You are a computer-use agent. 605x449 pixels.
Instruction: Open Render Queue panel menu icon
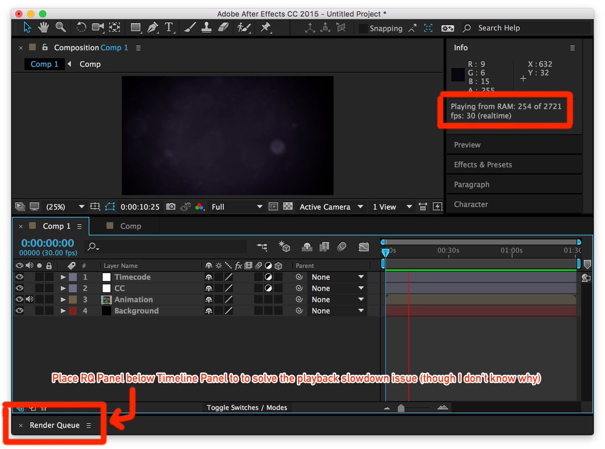tap(89, 425)
